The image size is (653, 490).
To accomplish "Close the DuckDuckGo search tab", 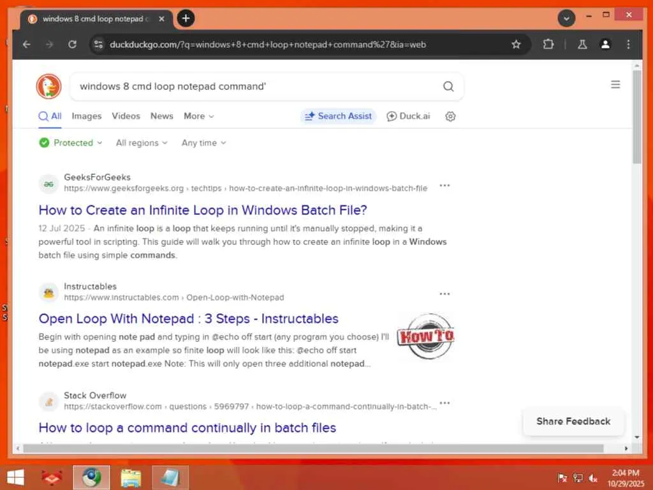I will point(161,19).
